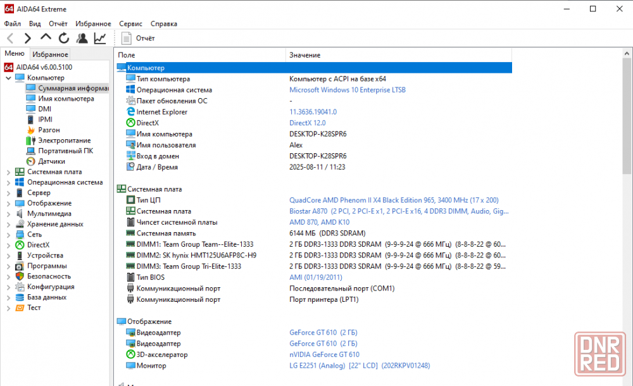This screenshot has width=633, height=386.
Task: Open the Справка menu
Action: 164,24
